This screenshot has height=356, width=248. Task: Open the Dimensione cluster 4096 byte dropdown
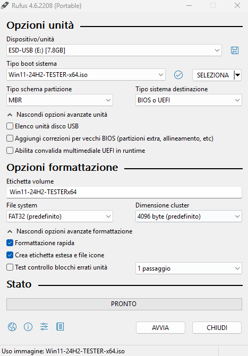click(189, 216)
